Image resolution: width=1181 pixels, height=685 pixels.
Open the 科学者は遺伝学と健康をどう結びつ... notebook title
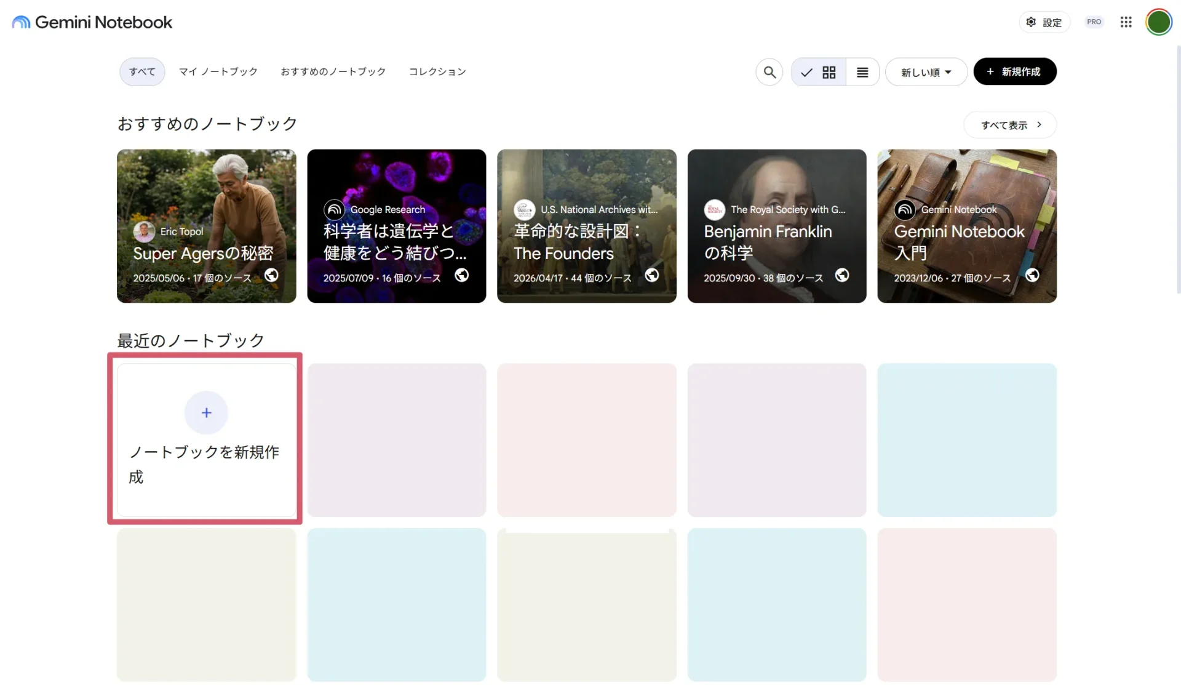coord(395,242)
